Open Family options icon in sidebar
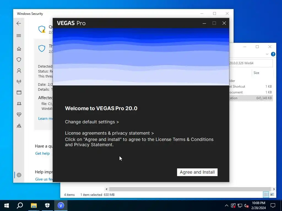Viewport: 282px width, 211px height. (x=19, y=126)
